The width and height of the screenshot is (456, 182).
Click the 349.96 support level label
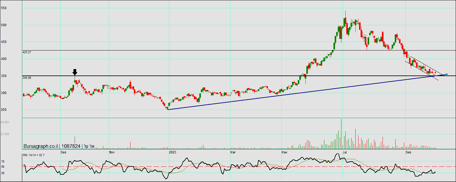(x=27, y=78)
